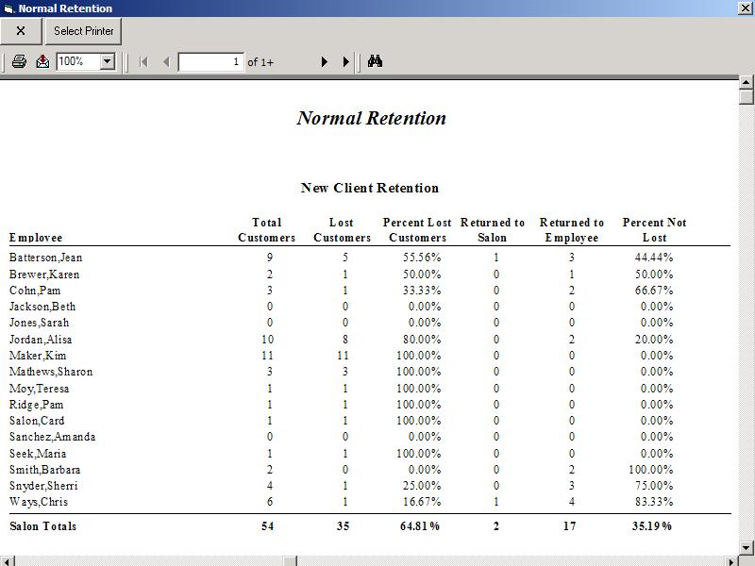Click the vertical scrollbar thumb
Viewport: 755px width, 566px height.
click(746, 97)
